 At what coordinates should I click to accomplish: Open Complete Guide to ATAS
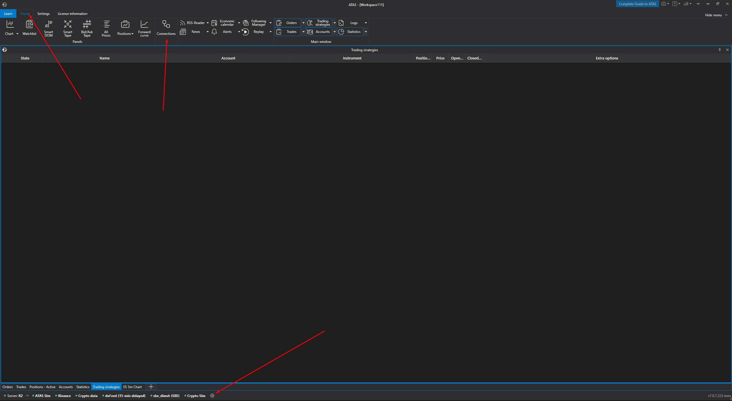(637, 4)
